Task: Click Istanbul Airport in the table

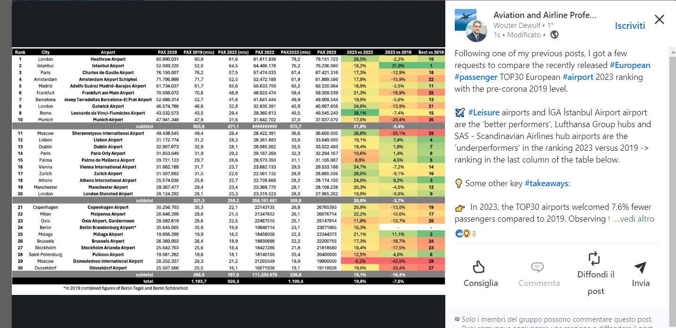Action: (108, 66)
